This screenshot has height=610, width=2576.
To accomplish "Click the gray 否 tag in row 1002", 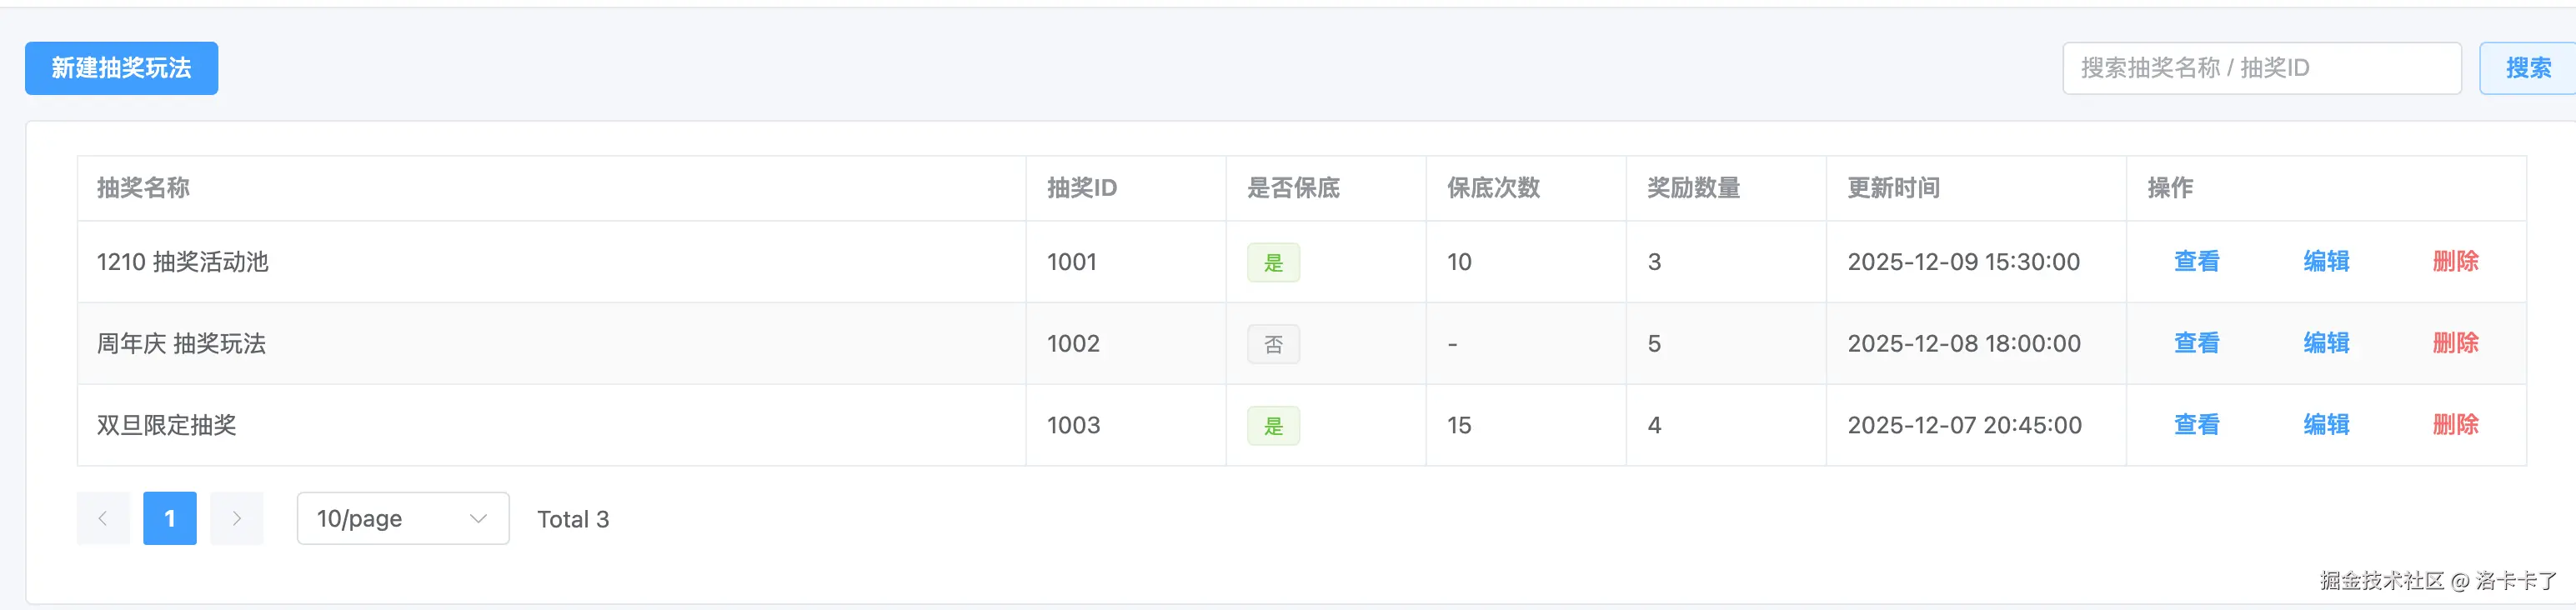I will click(x=1273, y=345).
